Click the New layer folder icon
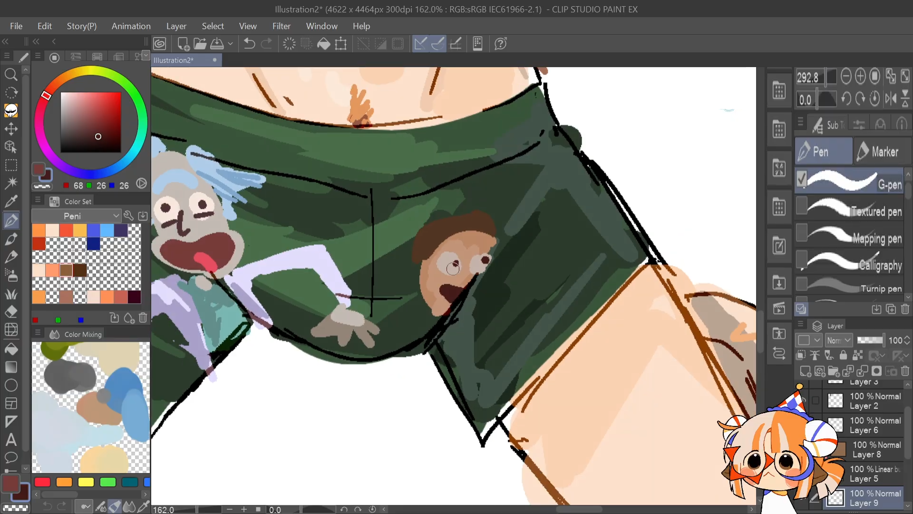913x514 pixels. point(834,371)
